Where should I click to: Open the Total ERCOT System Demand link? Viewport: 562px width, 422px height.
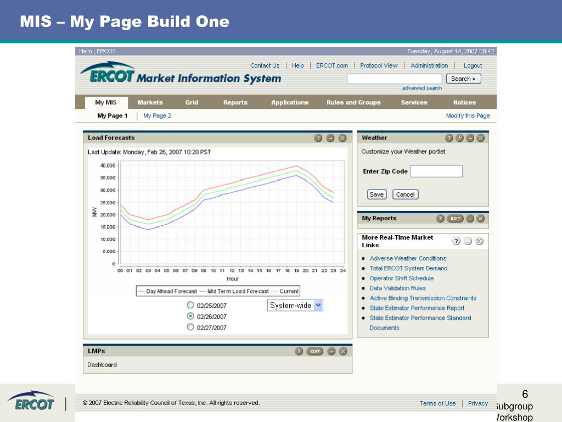[408, 268]
